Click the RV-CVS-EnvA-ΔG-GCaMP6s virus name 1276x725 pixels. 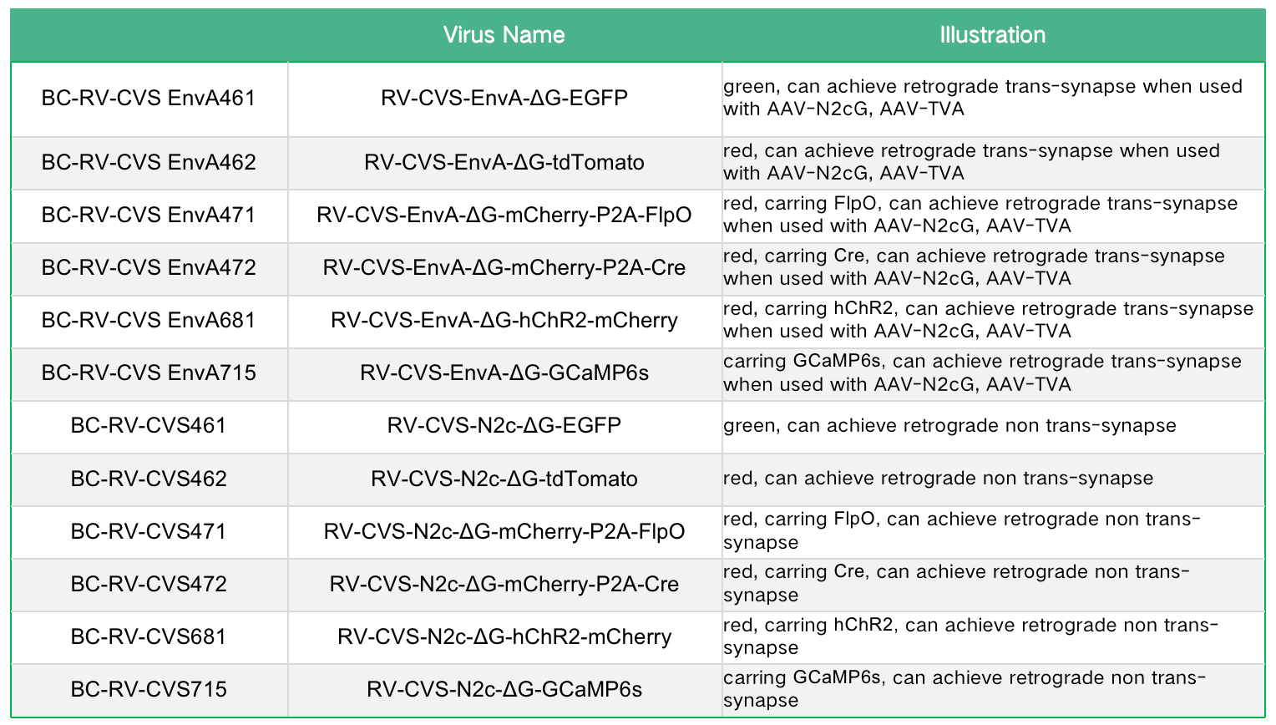click(504, 373)
